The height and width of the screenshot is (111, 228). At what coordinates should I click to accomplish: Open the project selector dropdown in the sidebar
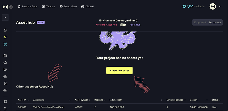pos(5,18)
